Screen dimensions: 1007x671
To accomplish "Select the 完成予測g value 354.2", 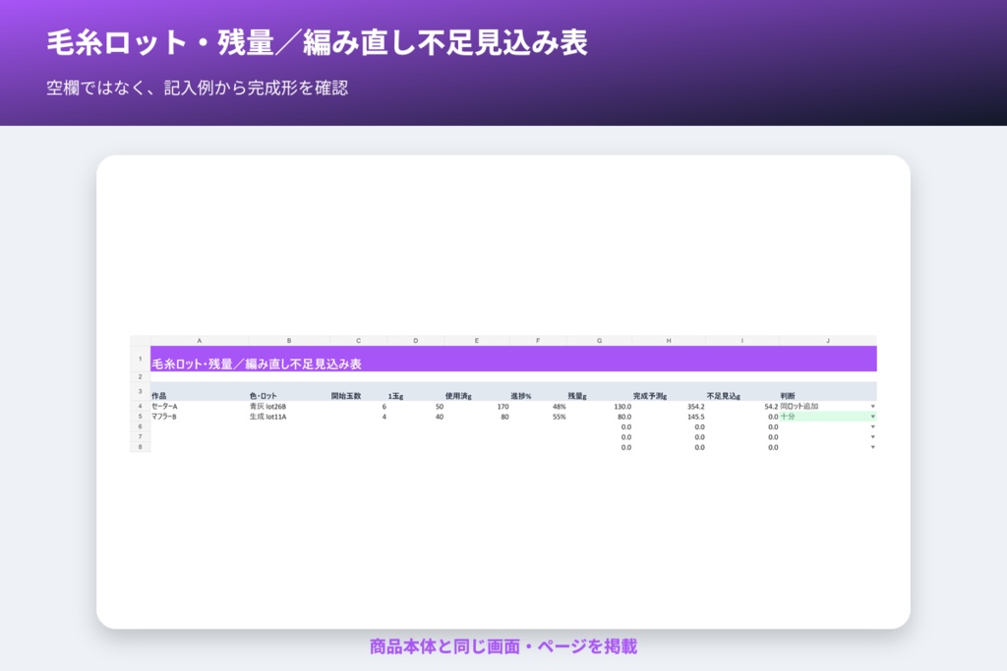I will [x=669, y=406].
